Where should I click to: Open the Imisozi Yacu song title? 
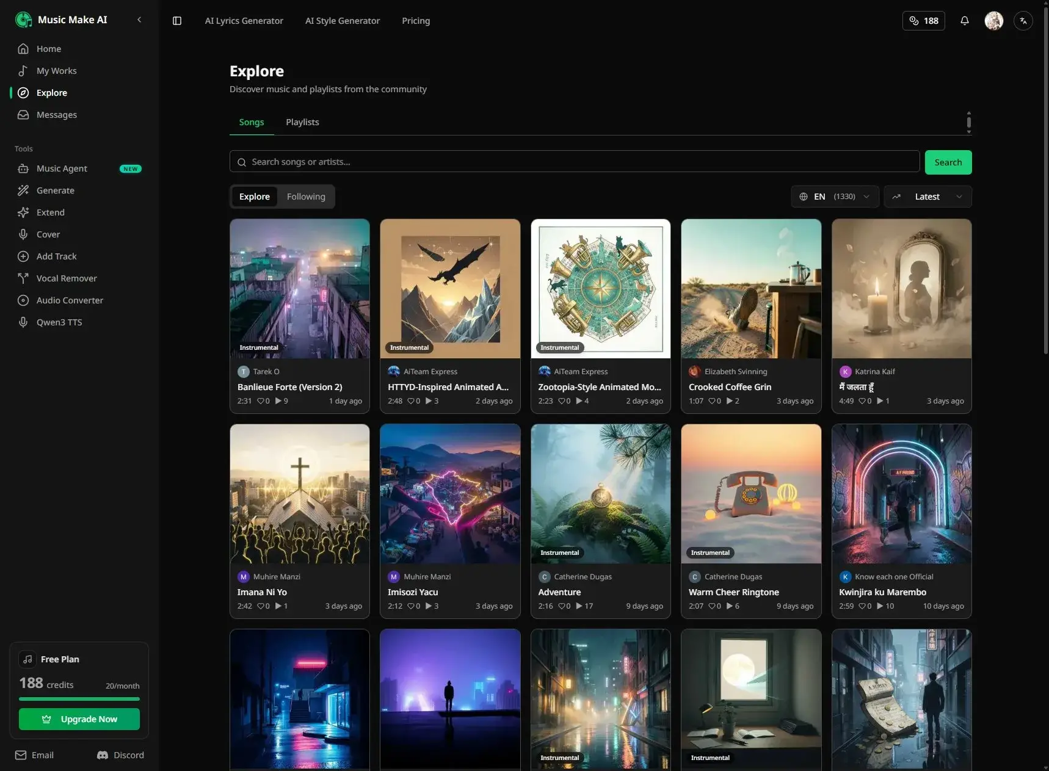click(413, 592)
